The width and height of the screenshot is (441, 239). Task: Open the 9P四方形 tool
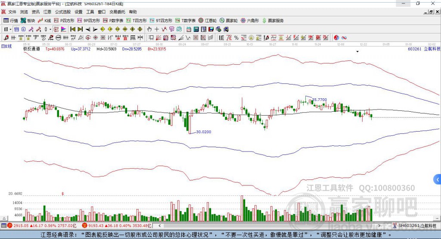click(x=89, y=21)
